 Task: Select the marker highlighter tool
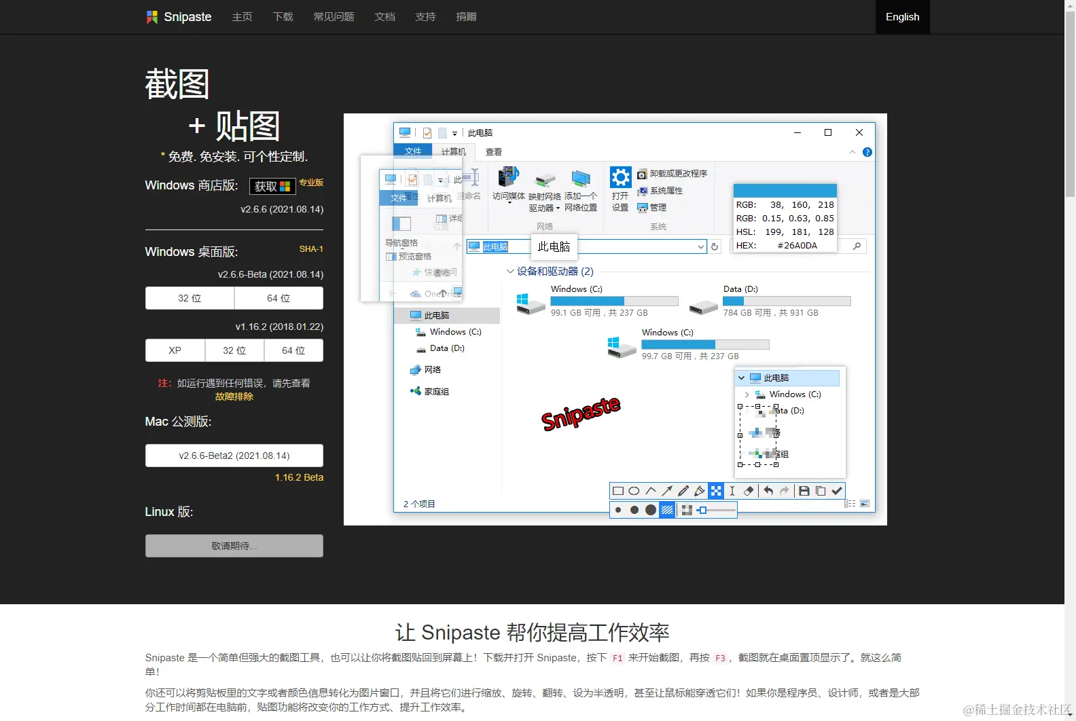pyautogui.click(x=700, y=491)
